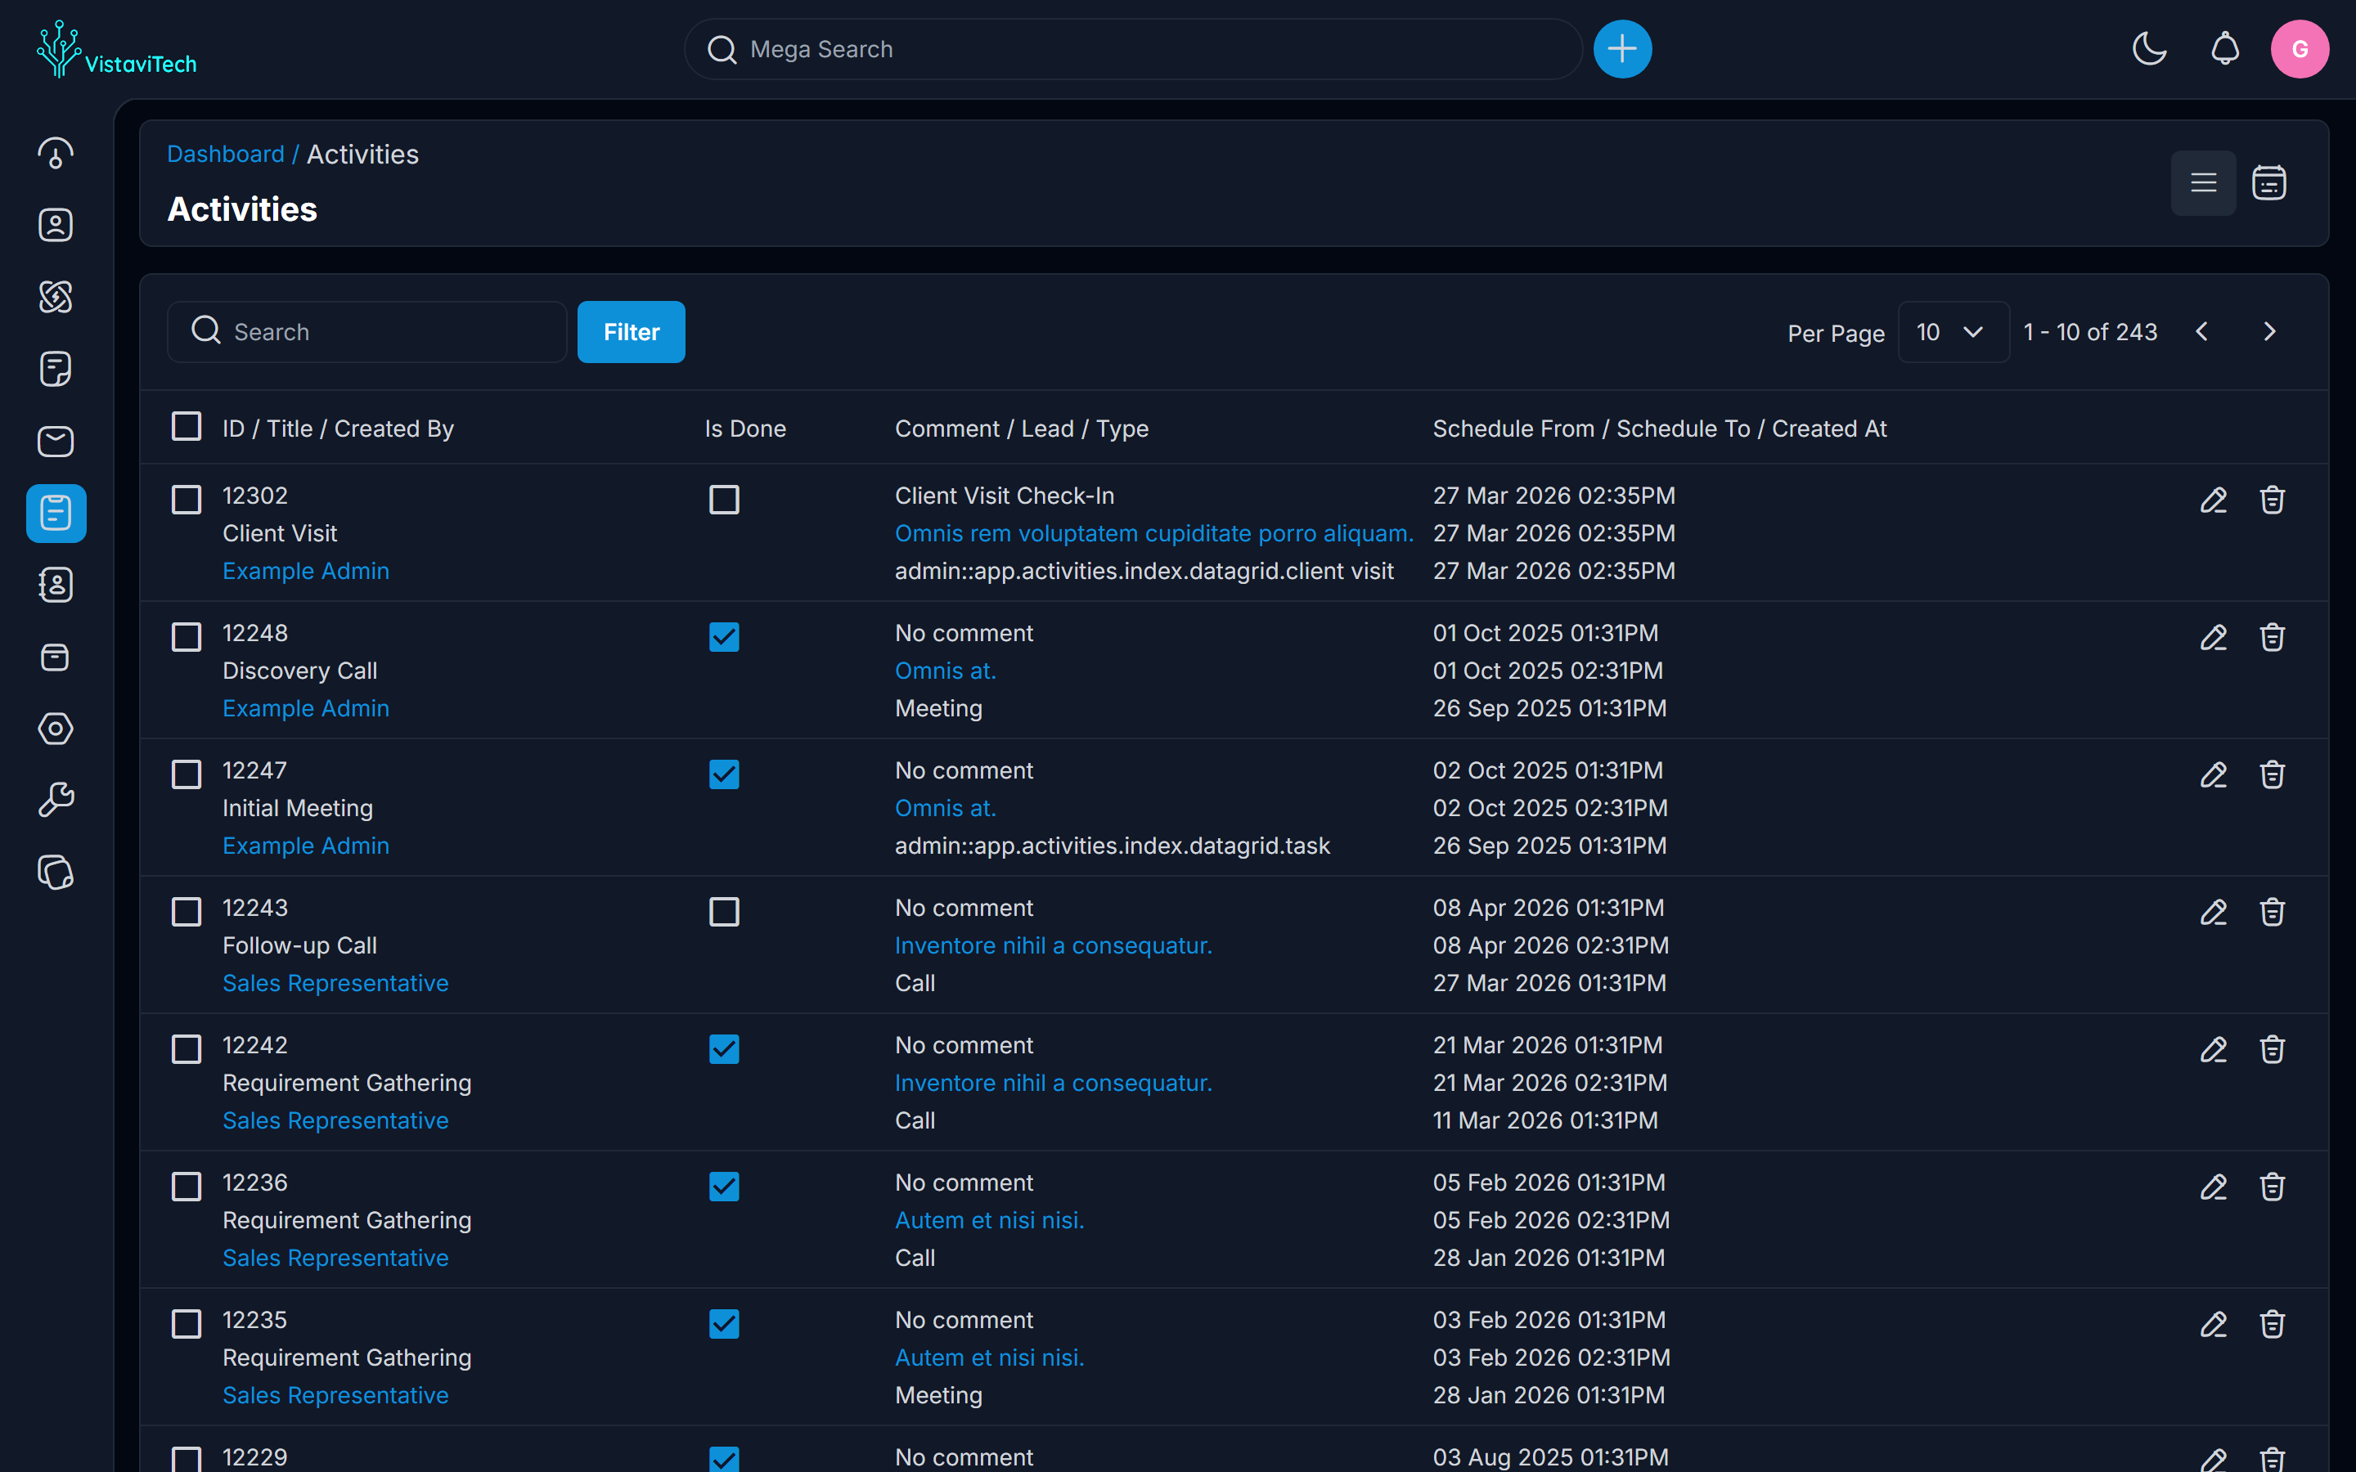Open notifications via the bell icon

pyautogui.click(x=2224, y=49)
